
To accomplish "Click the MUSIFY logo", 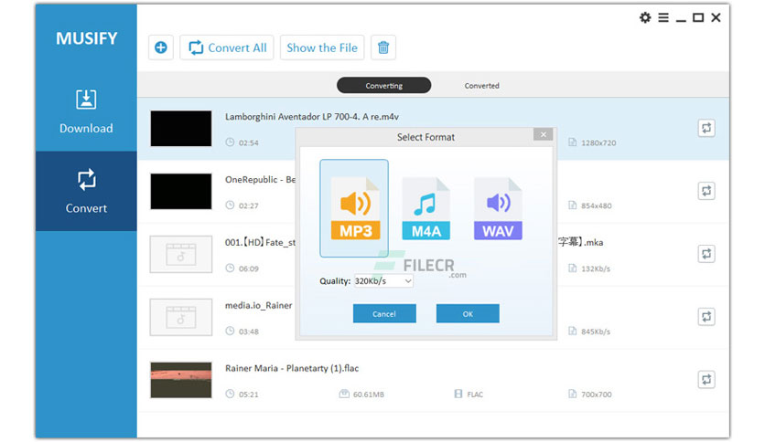I will coord(86,38).
